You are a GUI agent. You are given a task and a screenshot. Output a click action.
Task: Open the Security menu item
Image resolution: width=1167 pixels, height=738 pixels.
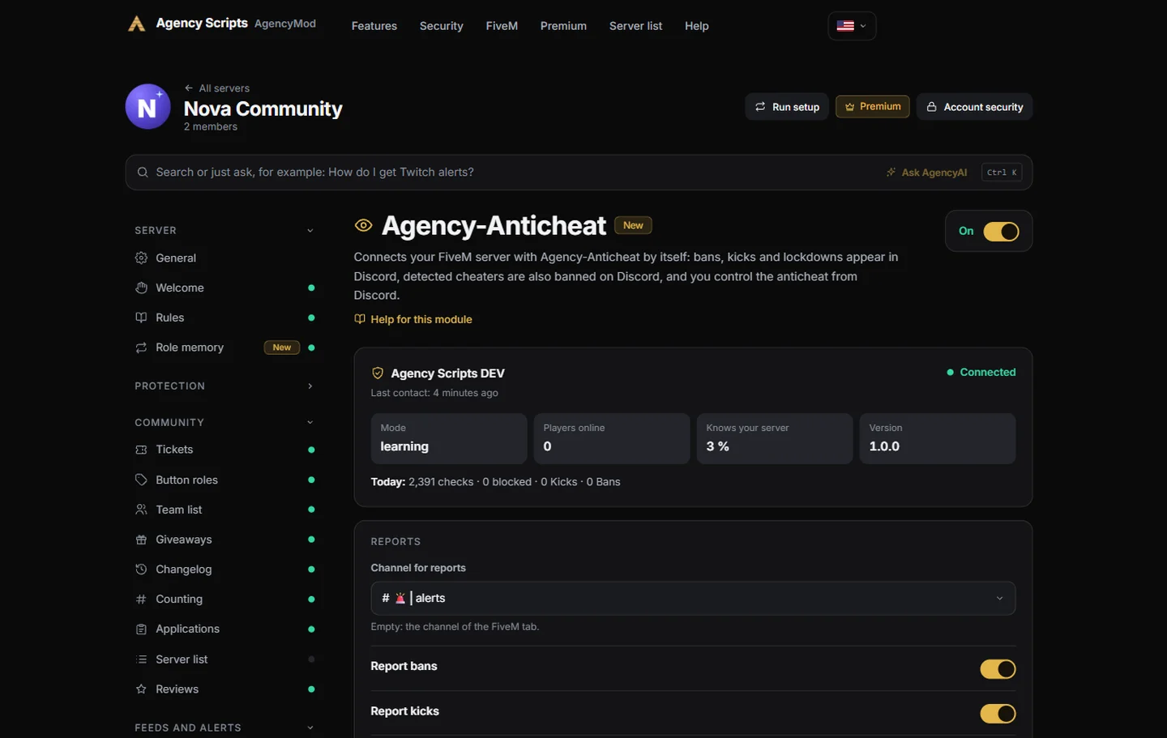(x=442, y=26)
